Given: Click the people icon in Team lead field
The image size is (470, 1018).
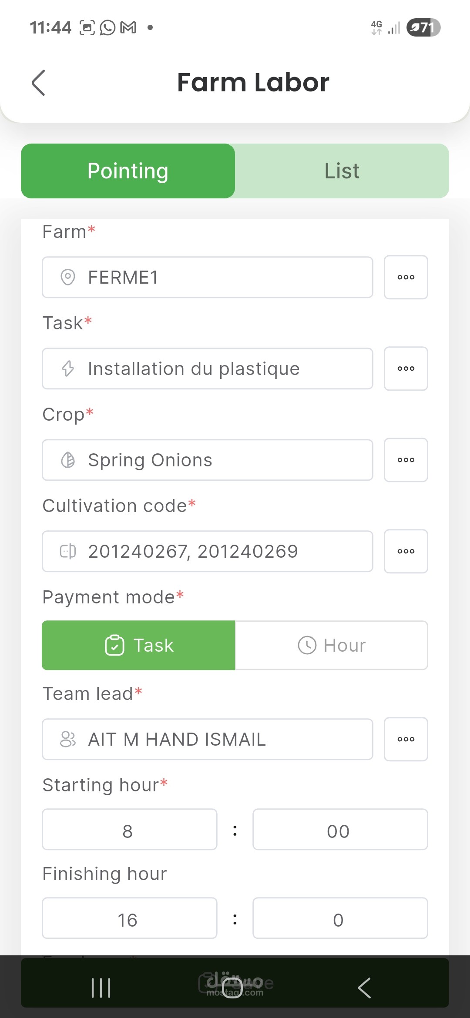Looking at the screenshot, I should (68, 739).
